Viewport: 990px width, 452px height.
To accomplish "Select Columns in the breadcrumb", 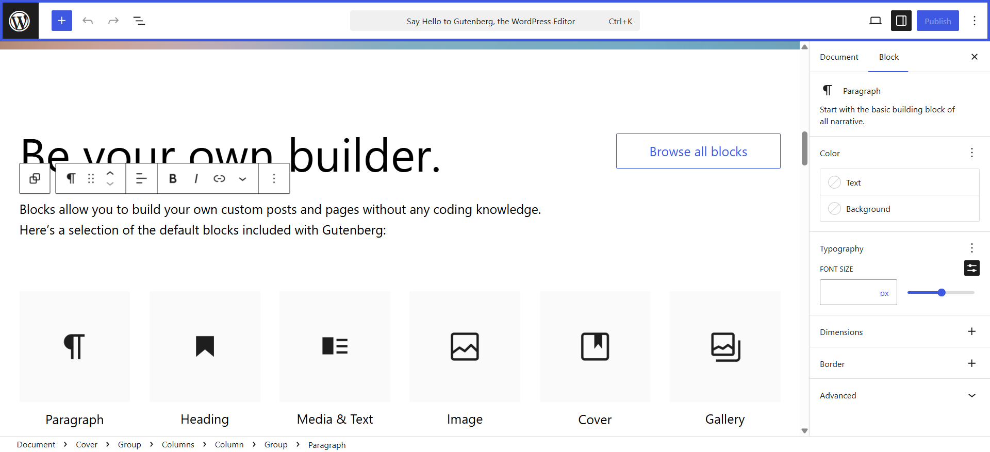I will tap(178, 444).
